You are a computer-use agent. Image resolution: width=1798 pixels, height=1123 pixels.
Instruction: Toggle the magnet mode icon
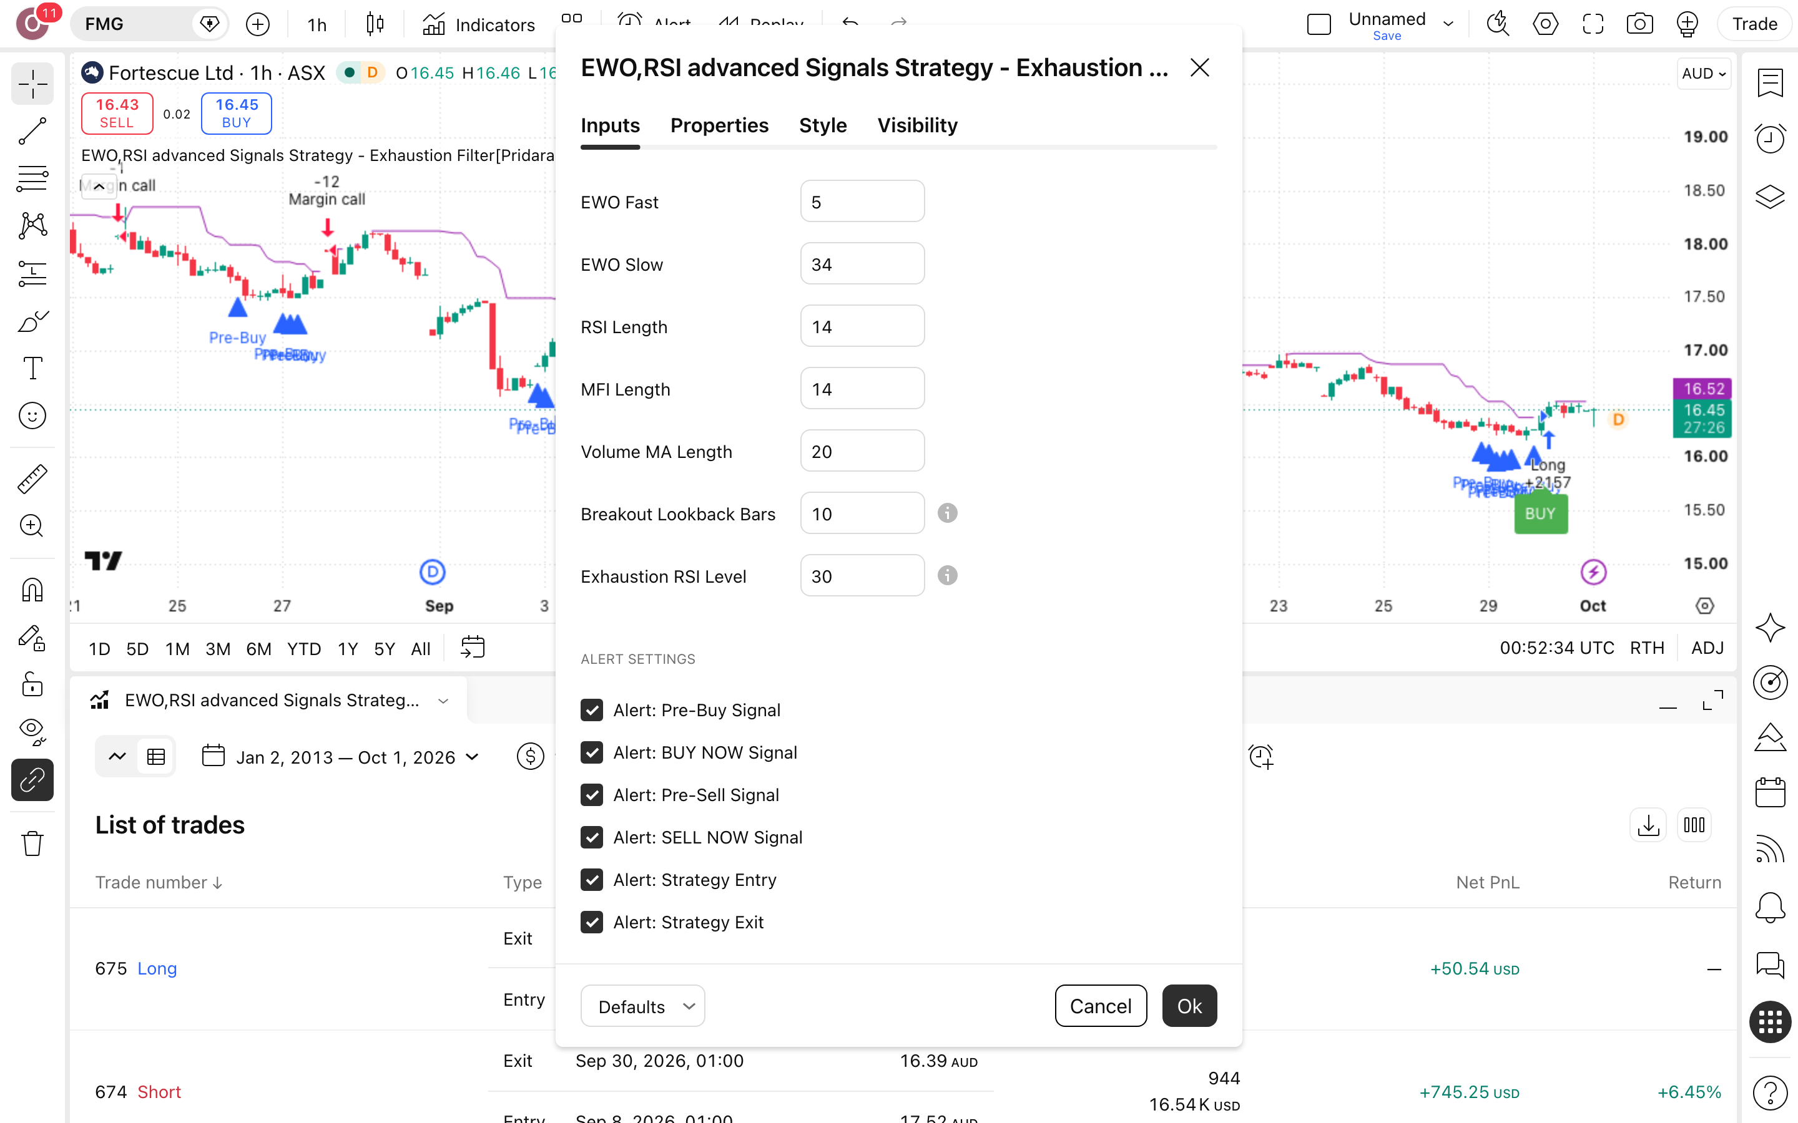click(x=32, y=590)
